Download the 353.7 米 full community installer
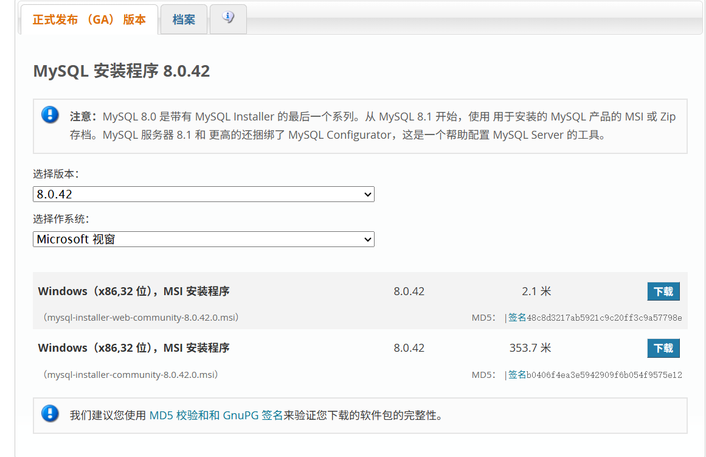 663,349
